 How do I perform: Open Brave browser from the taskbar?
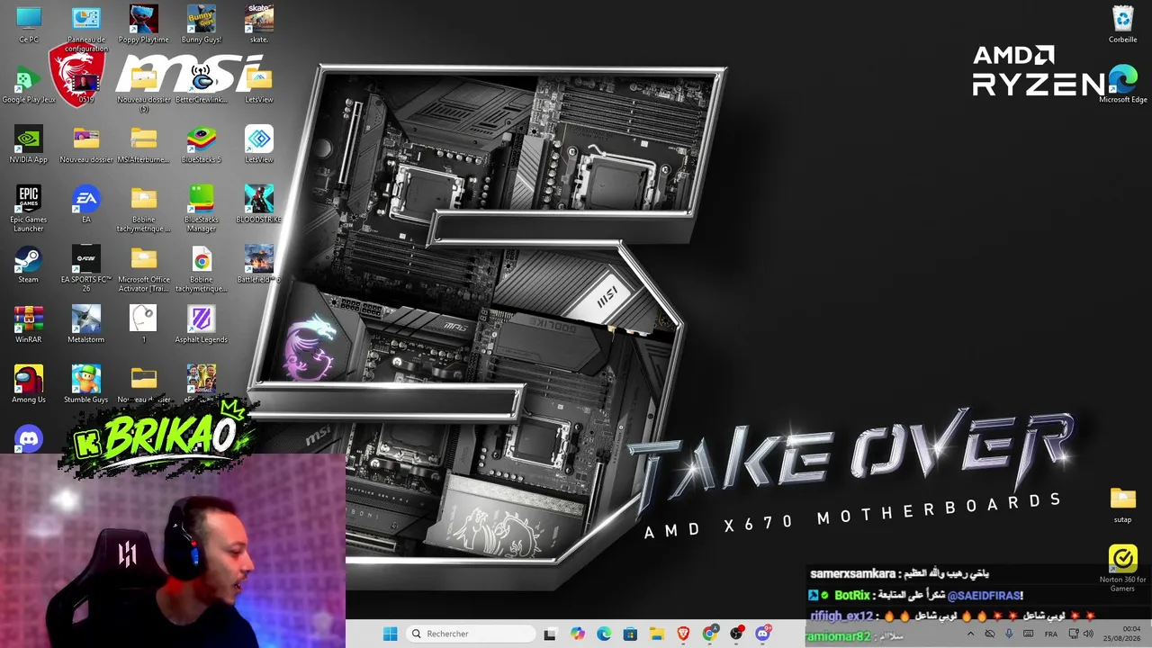click(683, 634)
